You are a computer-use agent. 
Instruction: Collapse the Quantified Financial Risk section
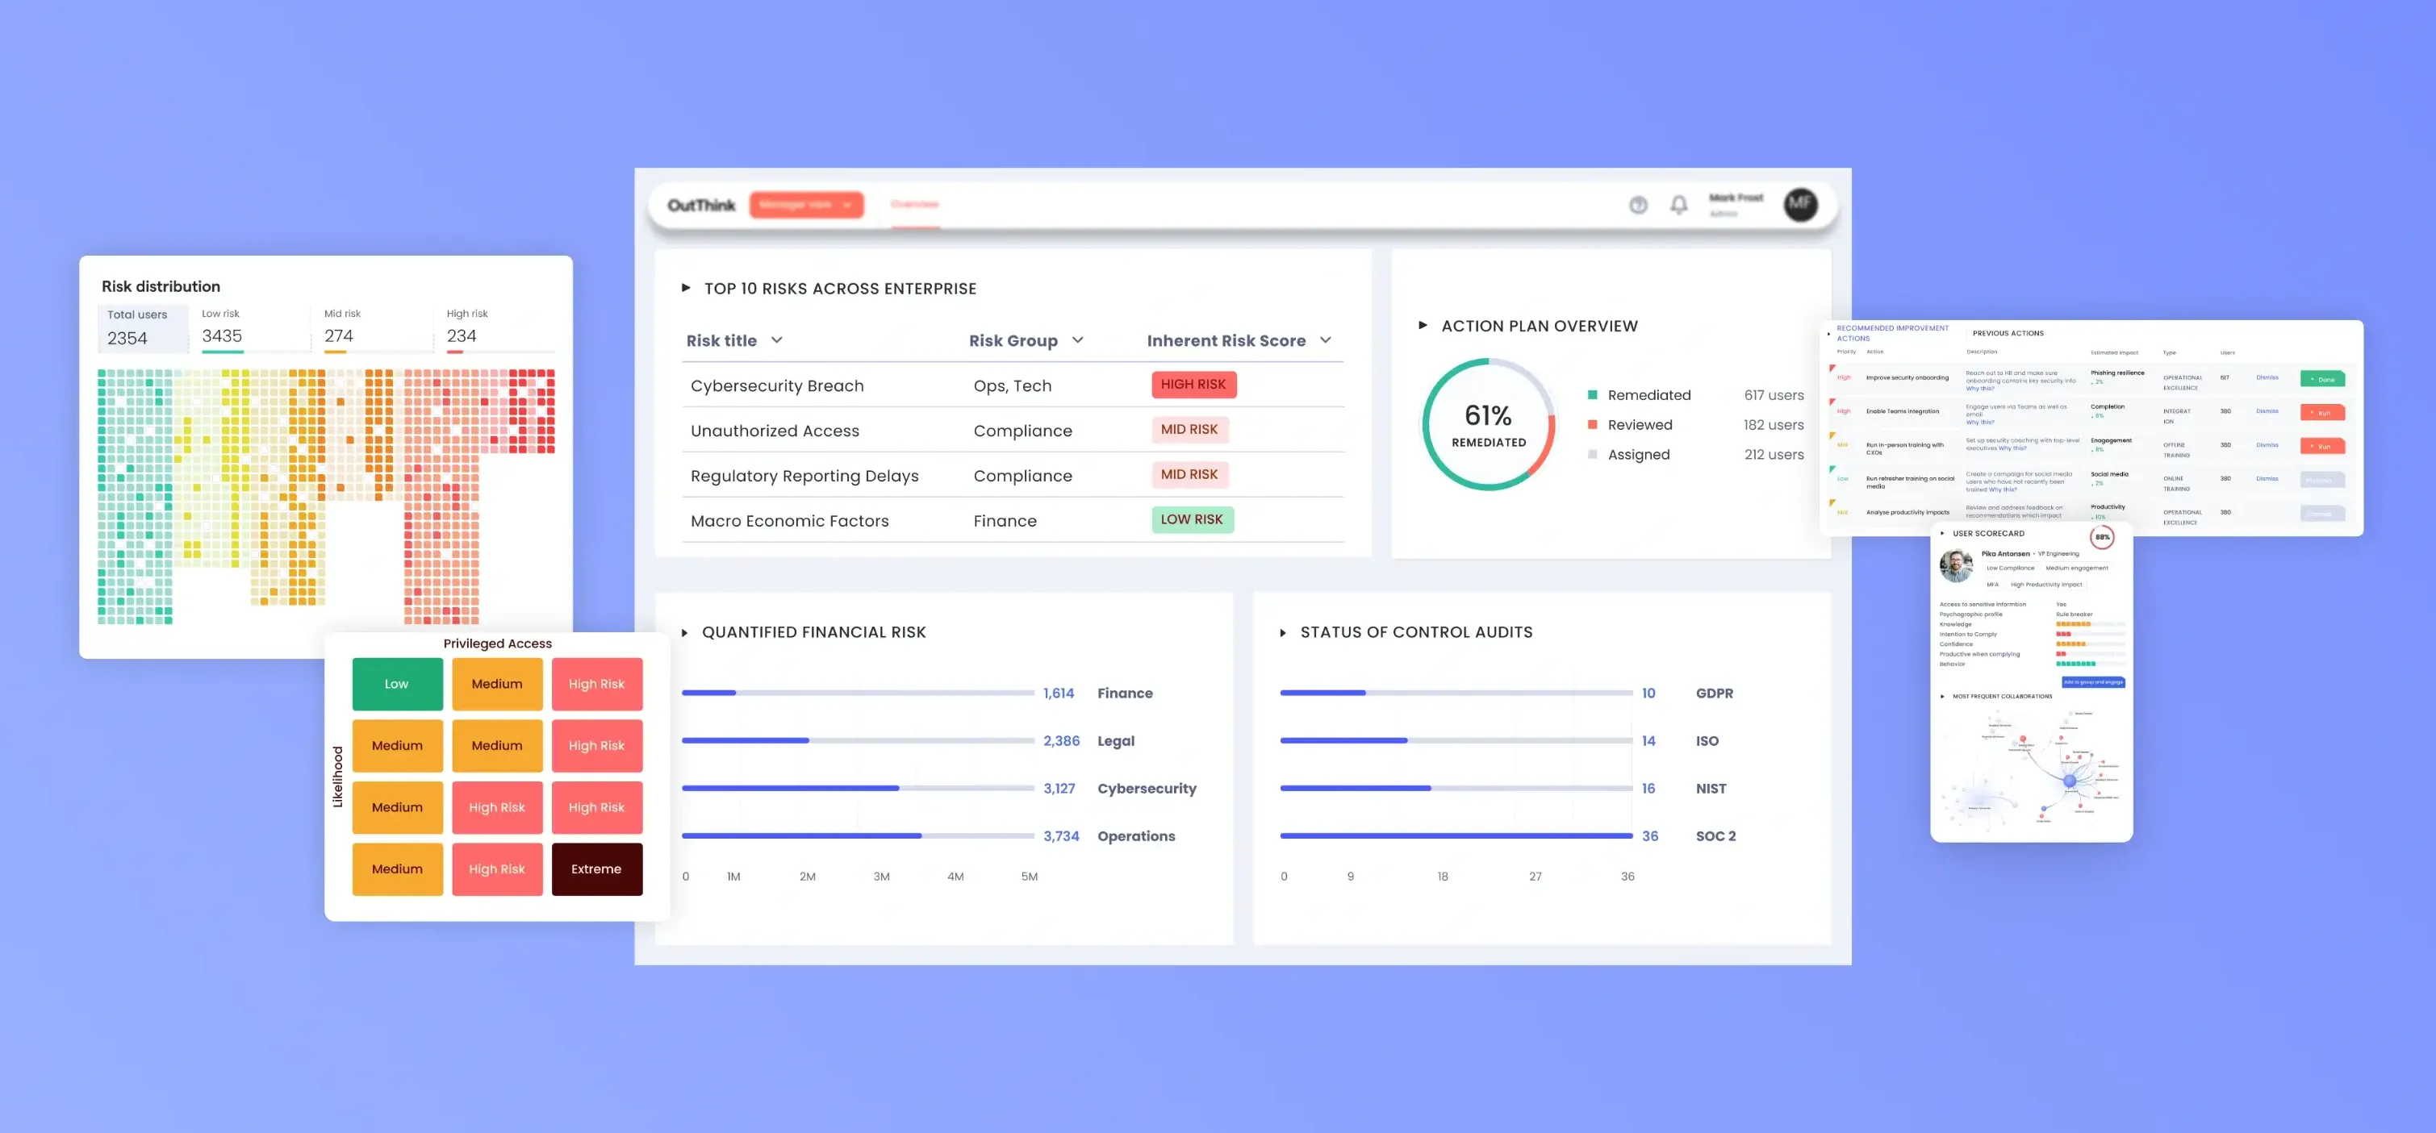tap(687, 632)
